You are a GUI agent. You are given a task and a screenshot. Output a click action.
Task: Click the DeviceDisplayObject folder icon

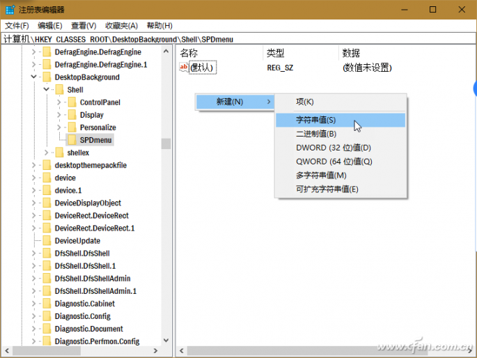[47, 203]
